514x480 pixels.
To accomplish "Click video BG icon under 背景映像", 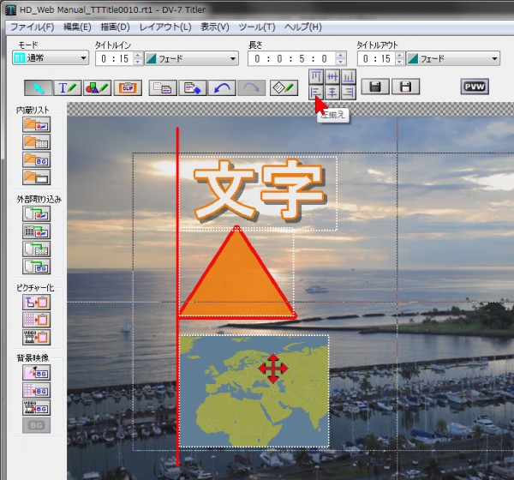I will [x=36, y=408].
